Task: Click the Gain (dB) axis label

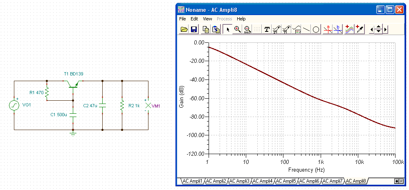Action: point(182,98)
